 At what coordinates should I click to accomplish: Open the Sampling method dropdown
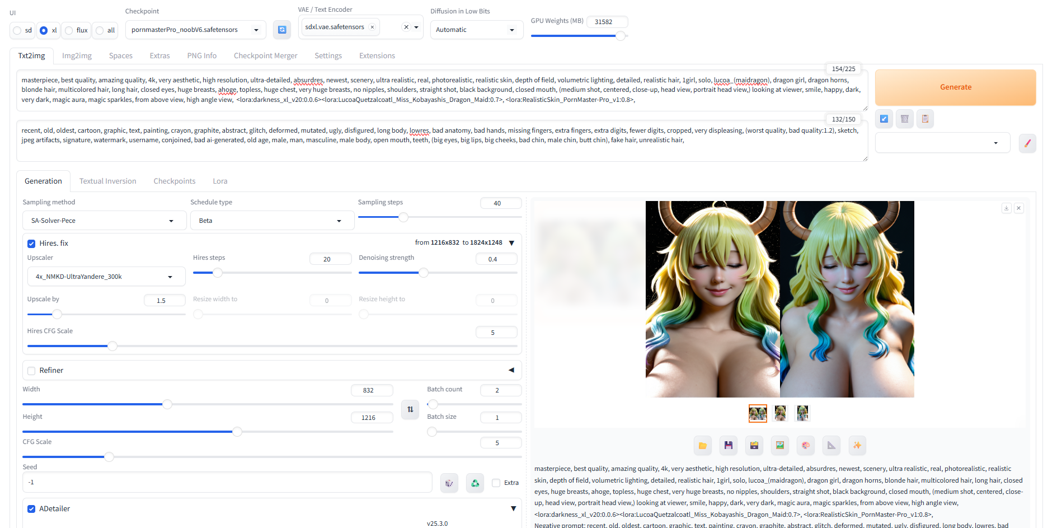[x=104, y=221]
